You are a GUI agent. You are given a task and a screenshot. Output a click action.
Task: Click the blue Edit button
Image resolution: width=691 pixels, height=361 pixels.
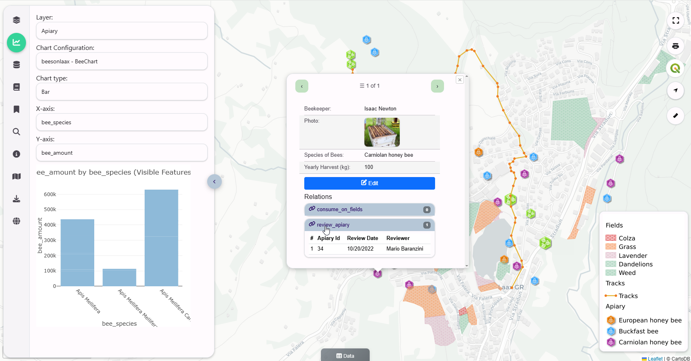(x=370, y=183)
